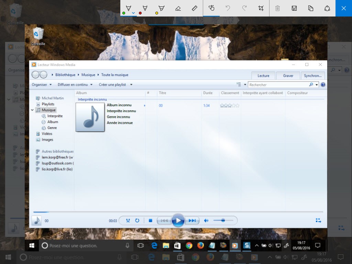Save the sketch with the floppy disk icon
Image resolution: width=352 pixels, height=264 pixels.
[x=294, y=8]
